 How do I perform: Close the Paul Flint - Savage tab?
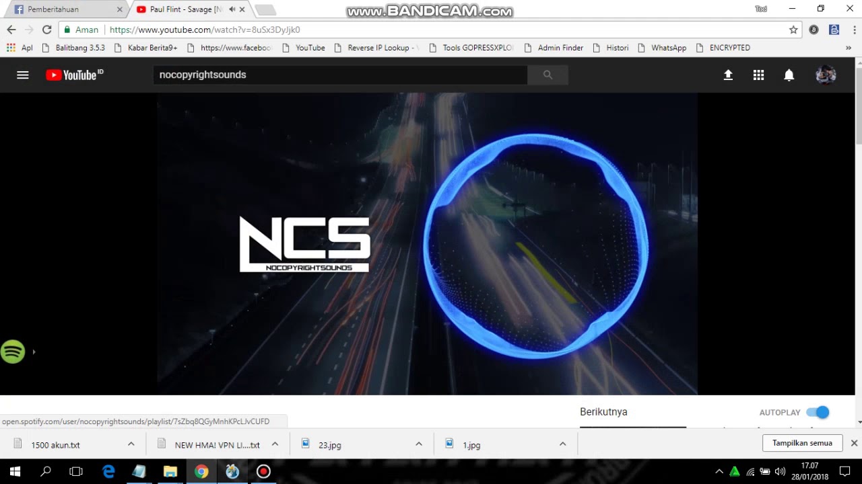tap(242, 9)
